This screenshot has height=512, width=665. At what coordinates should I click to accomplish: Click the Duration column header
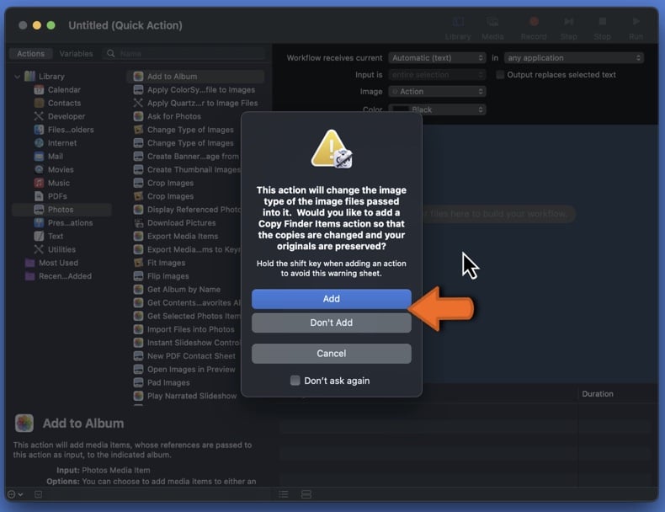coord(598,393)
